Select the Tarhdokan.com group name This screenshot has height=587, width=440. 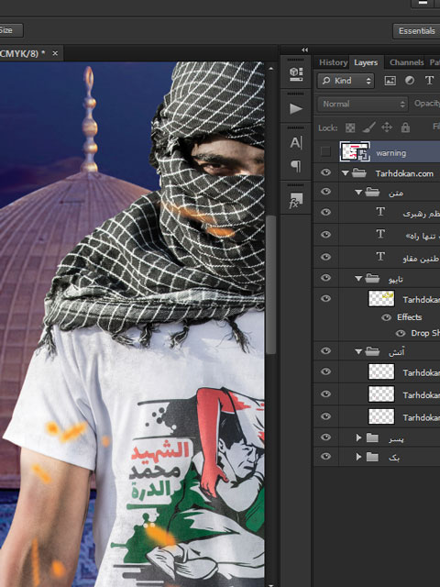pyautogui.click(x=404, y=173)
